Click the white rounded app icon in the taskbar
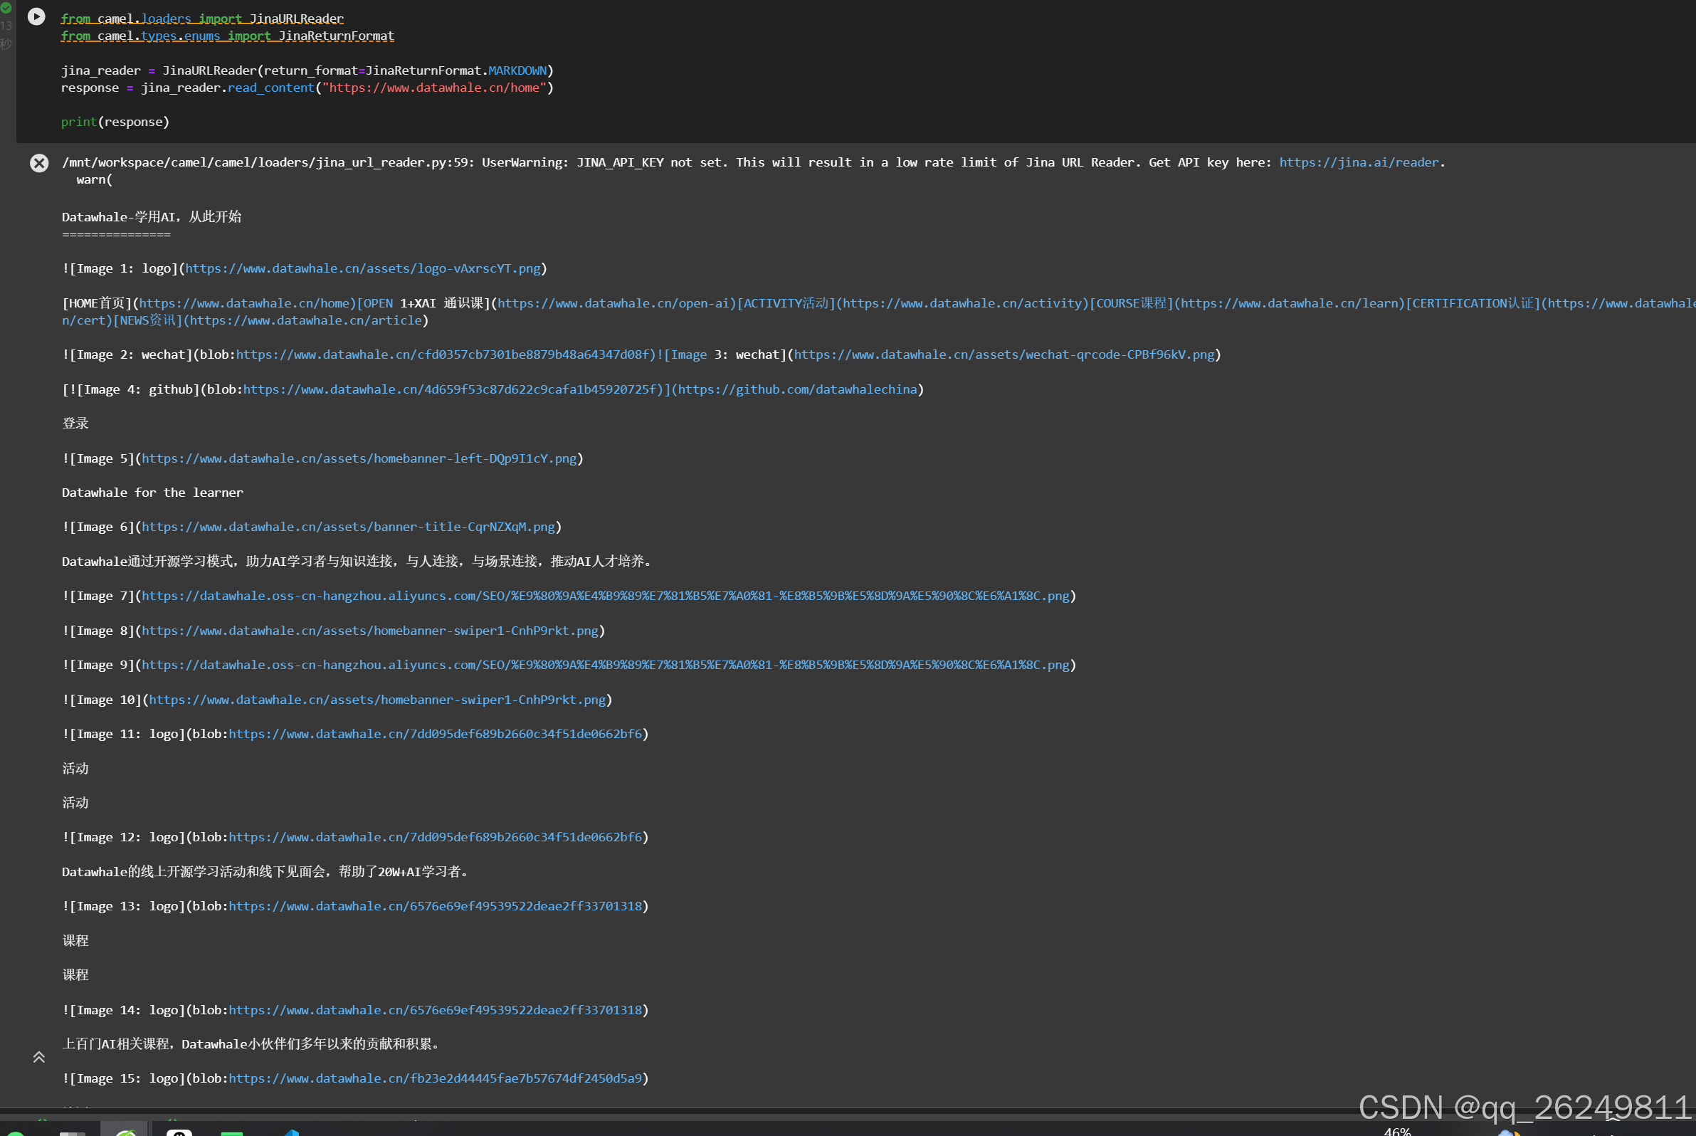1696x1136 pixels. tap(178, 1132)
